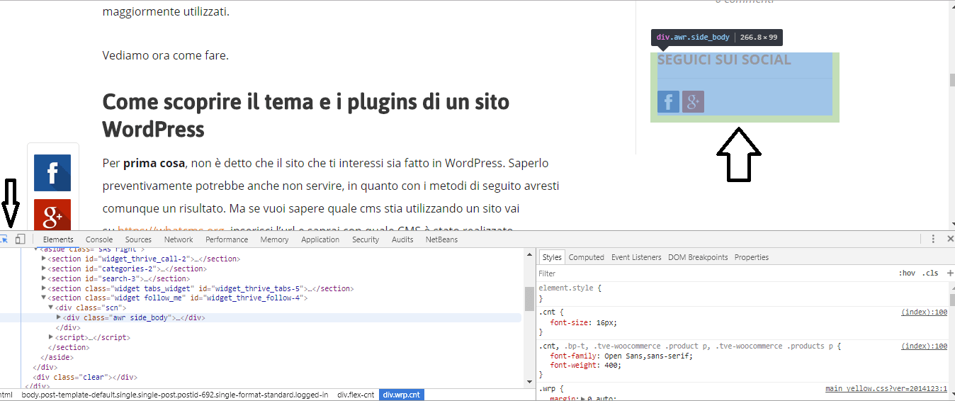
Task: Click the Facebook icon in Seguici sui social widget
Action: 668,101
